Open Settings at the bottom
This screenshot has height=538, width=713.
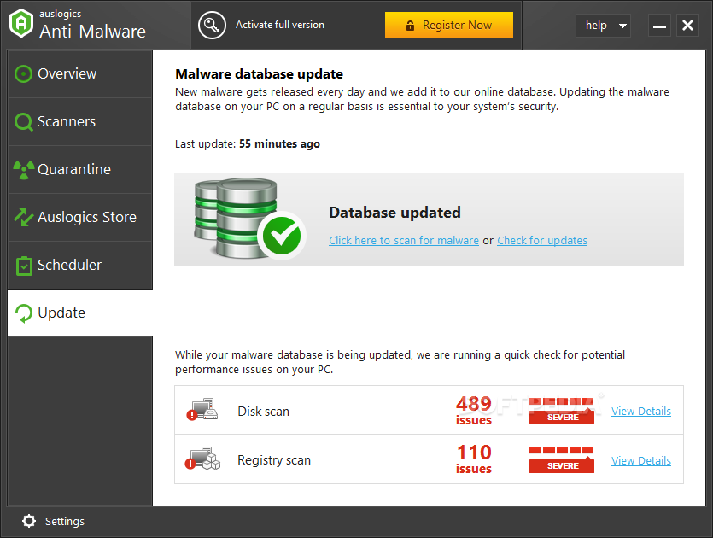click(53, 521)
